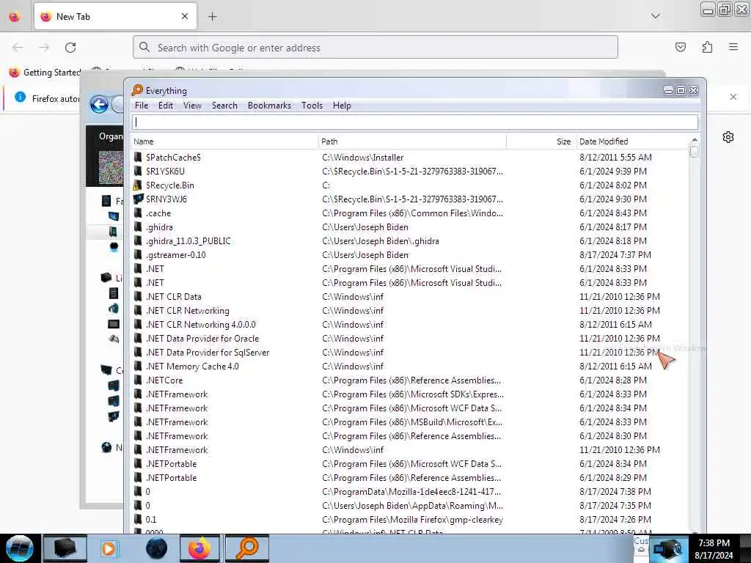
Task: Open the File menu in Everything
Action: 142,106
